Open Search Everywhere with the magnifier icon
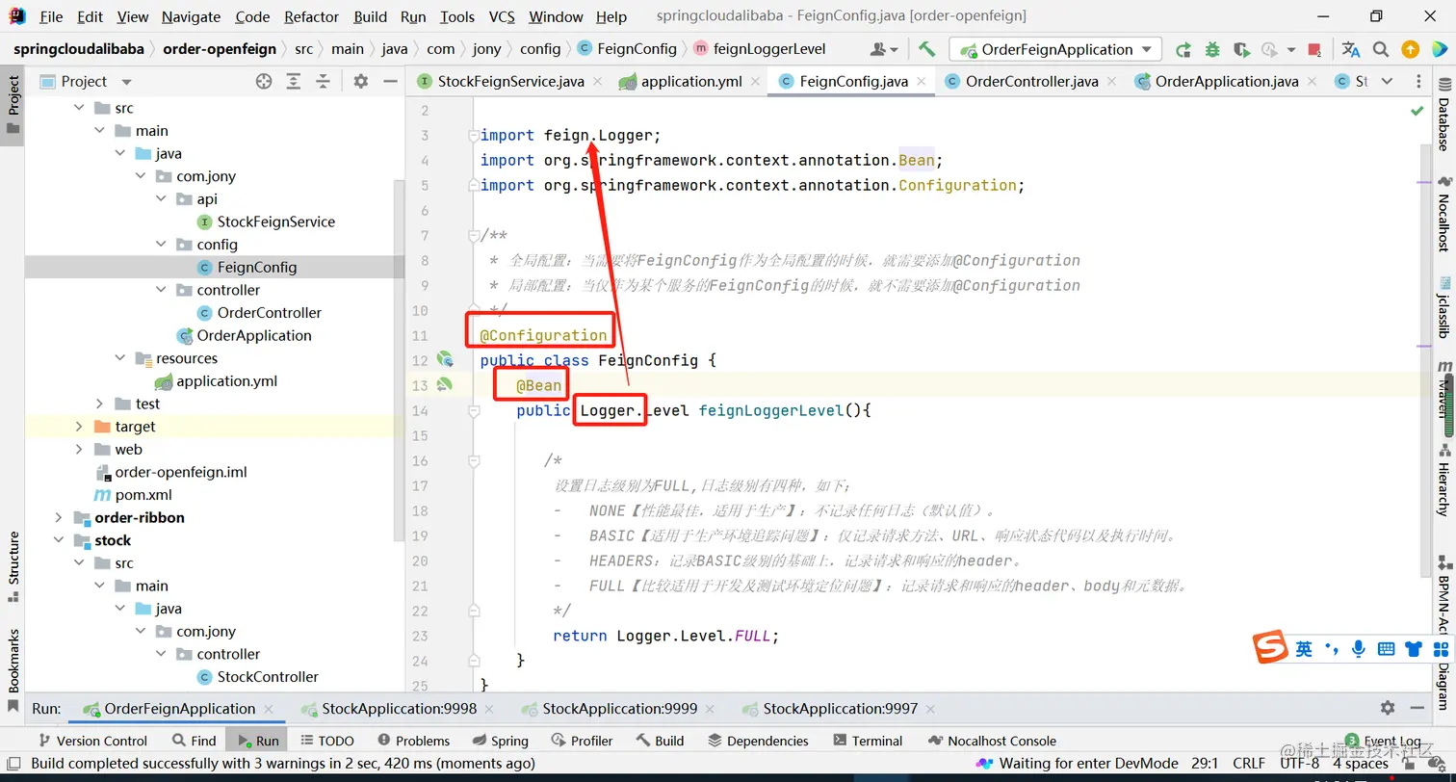 tap(1381, 49)
